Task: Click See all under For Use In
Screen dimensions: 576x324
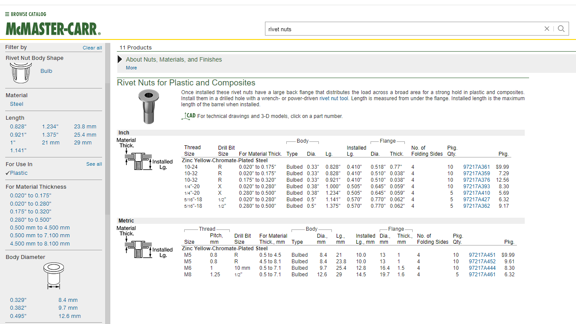Action: click(94, 164)
